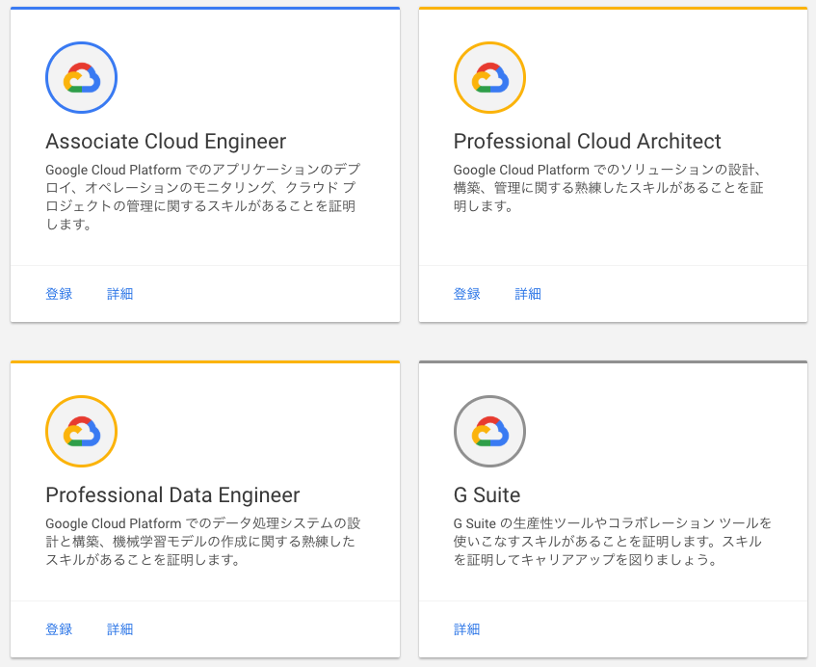This screenshot has height=667, width=816.
Task: Click the Professional Cloud Architect card
Action: tap(613, 164)
